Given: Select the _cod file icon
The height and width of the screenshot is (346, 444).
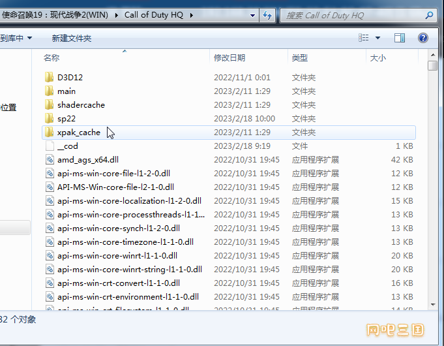Looking at the screenshot, I should tap(50, 146).
